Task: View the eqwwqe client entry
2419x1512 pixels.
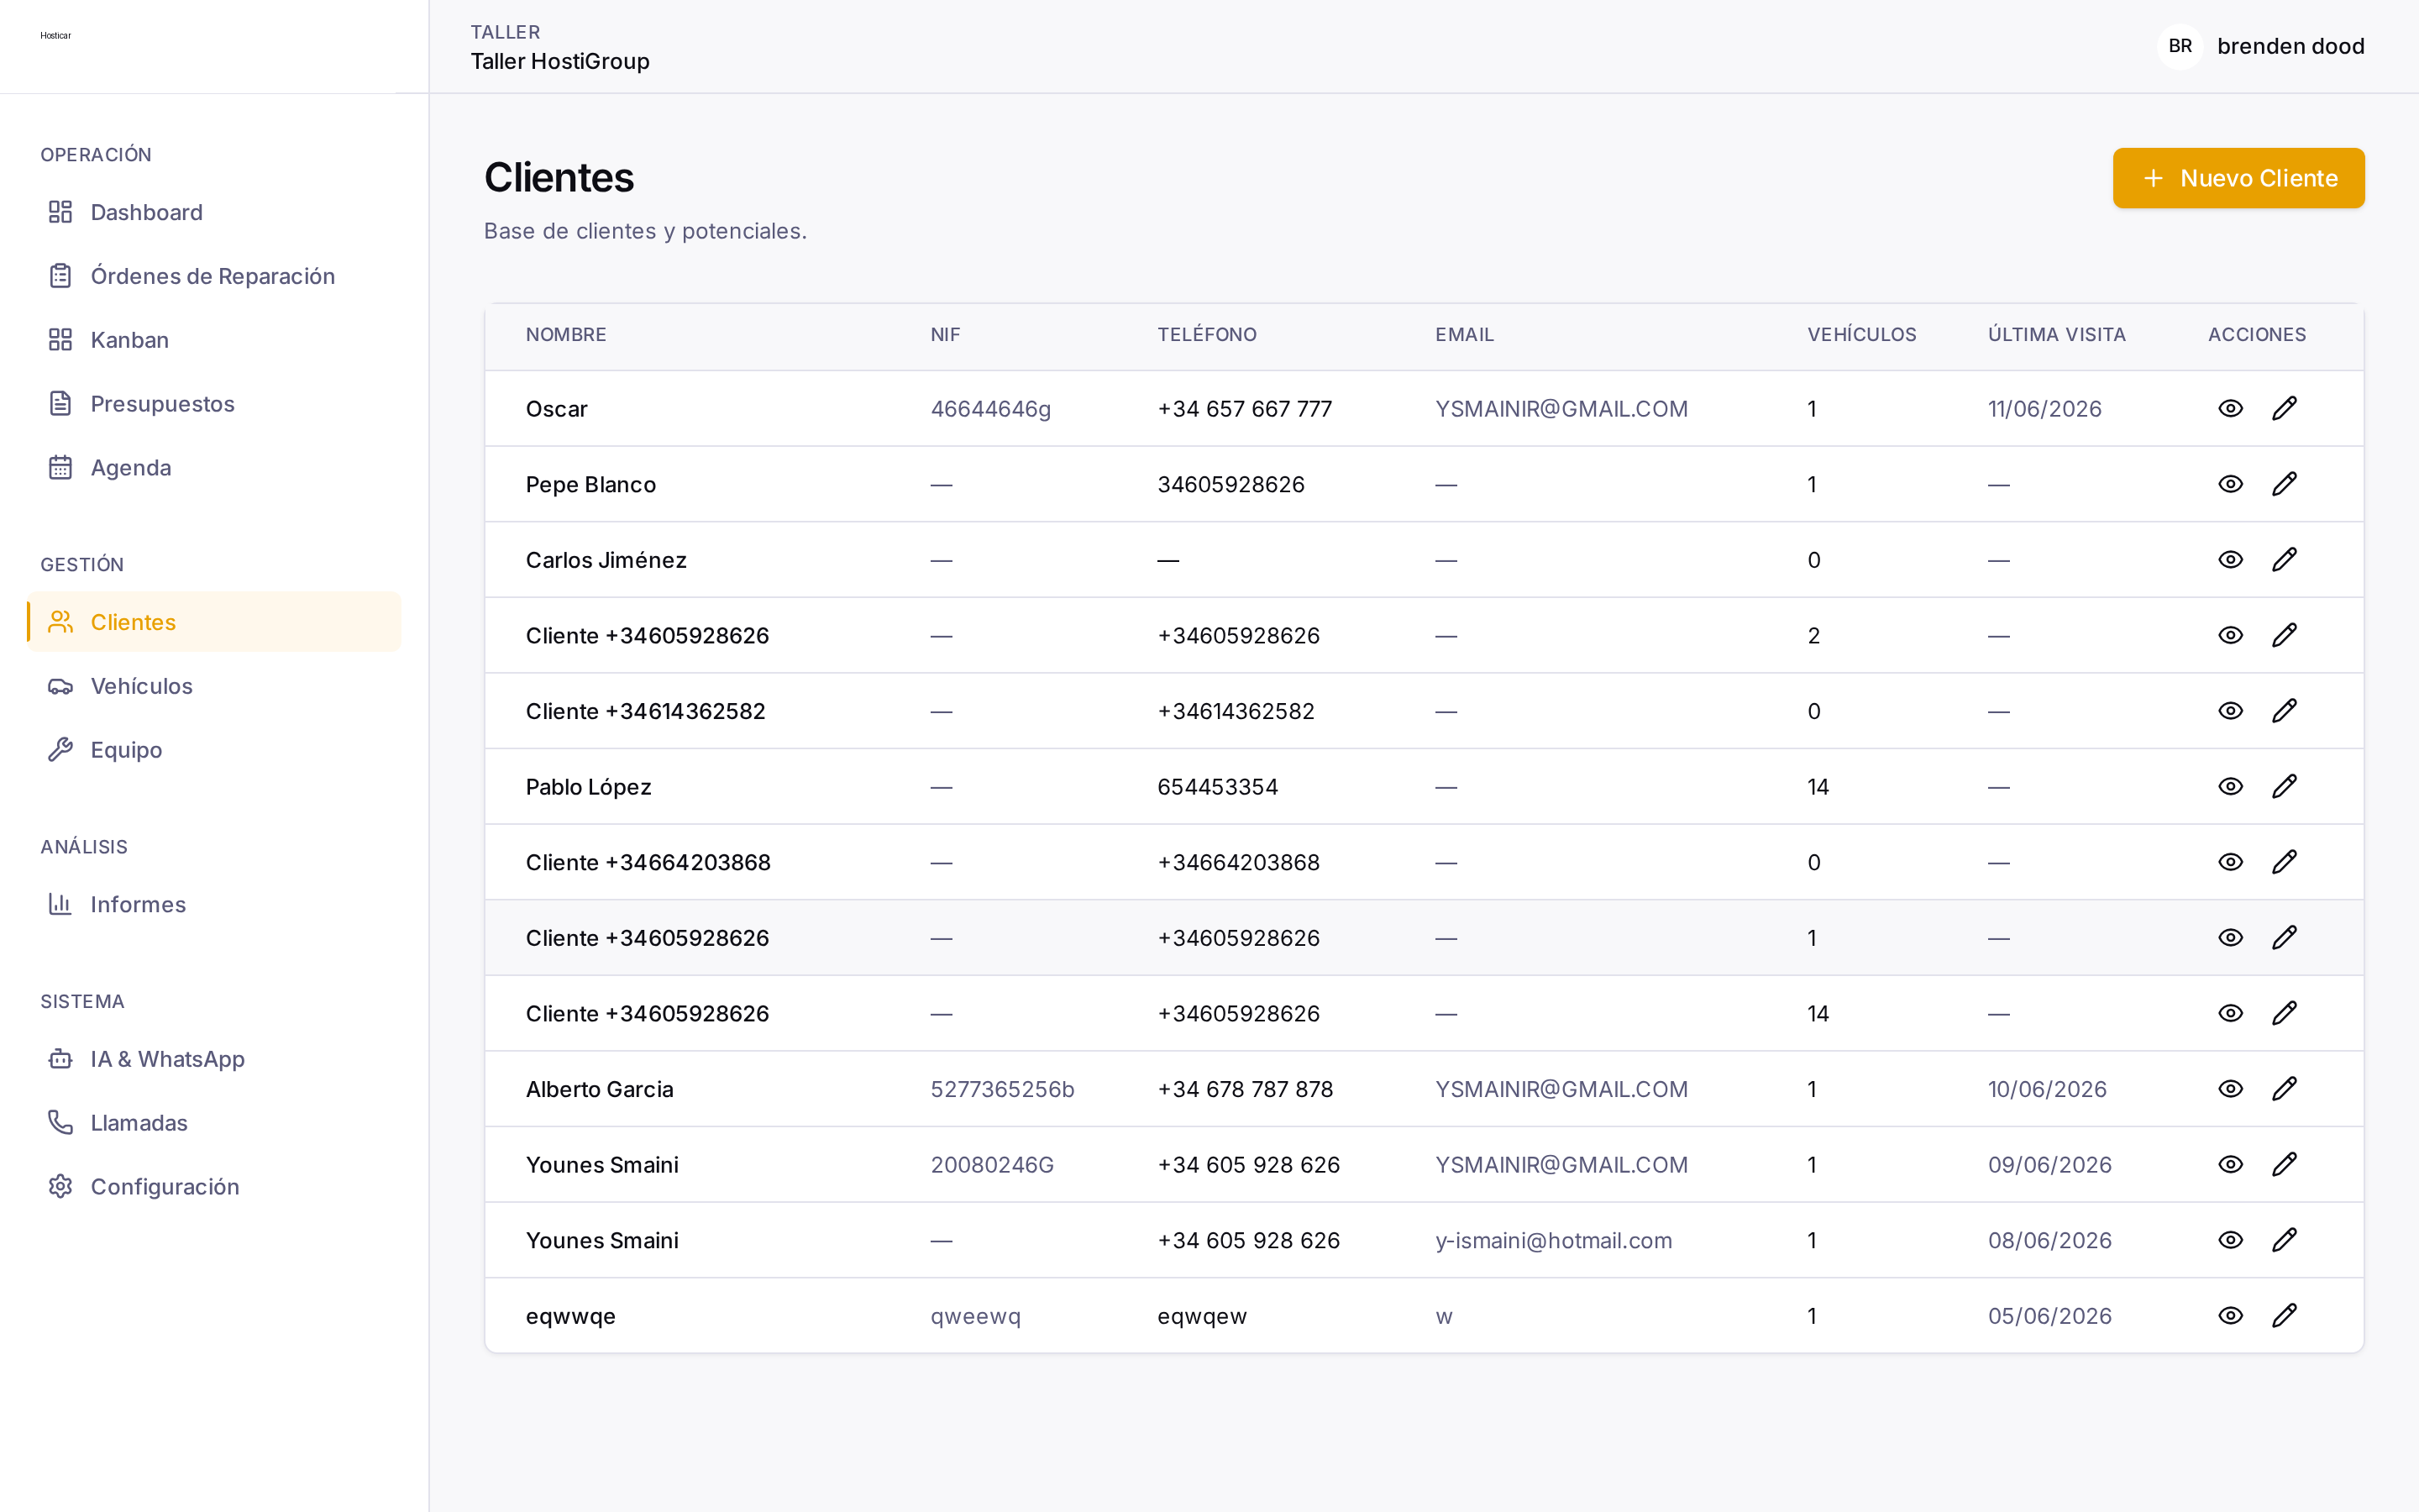Action: [2230, 1316]
